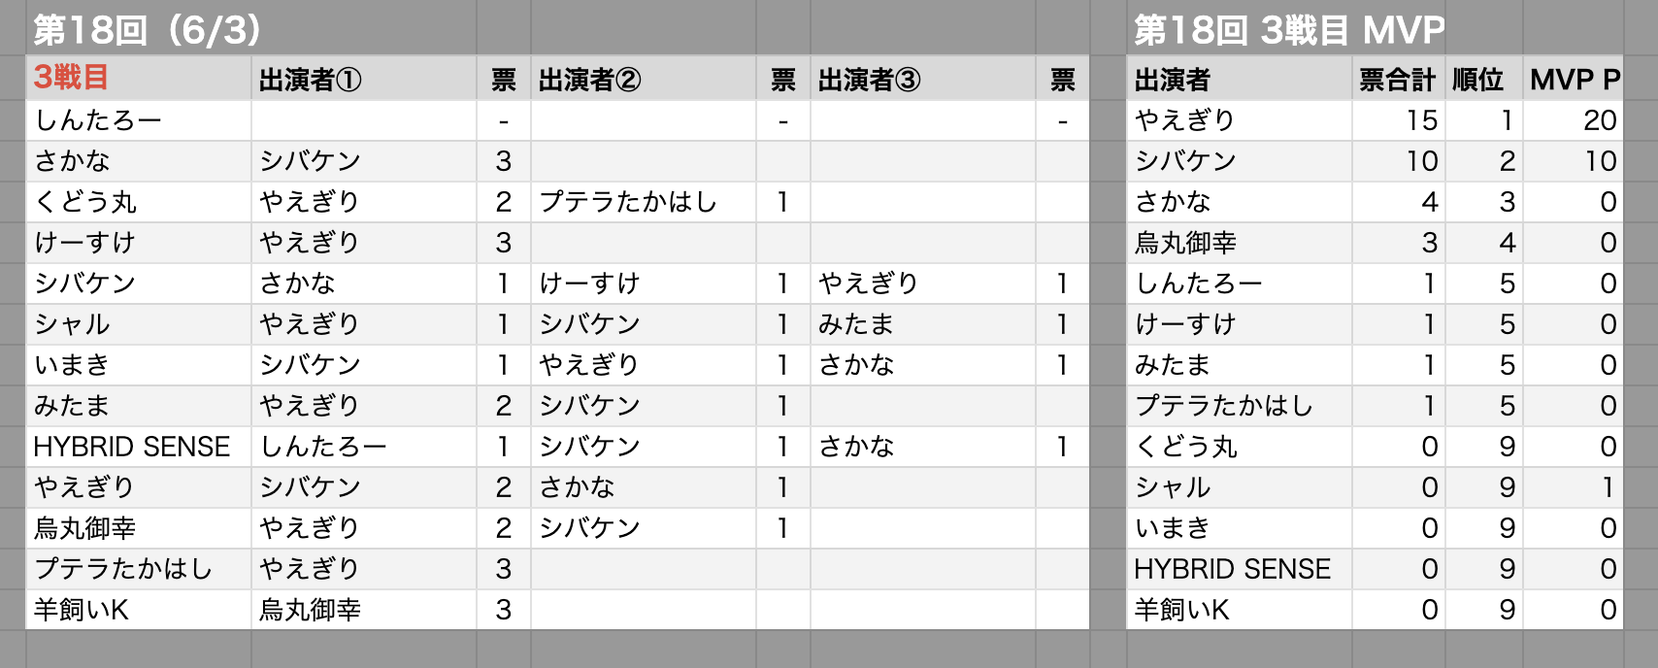Click the red 3戦目 header cell
This screenshot has width=1658, height=668.
tap(139, 79)
